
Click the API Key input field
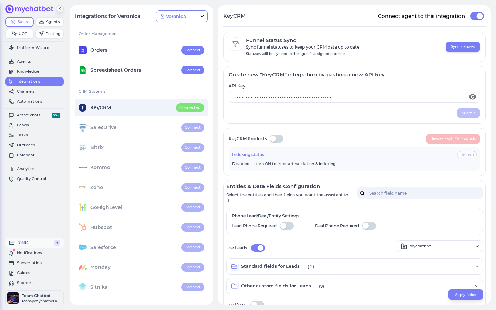(354, 97)
